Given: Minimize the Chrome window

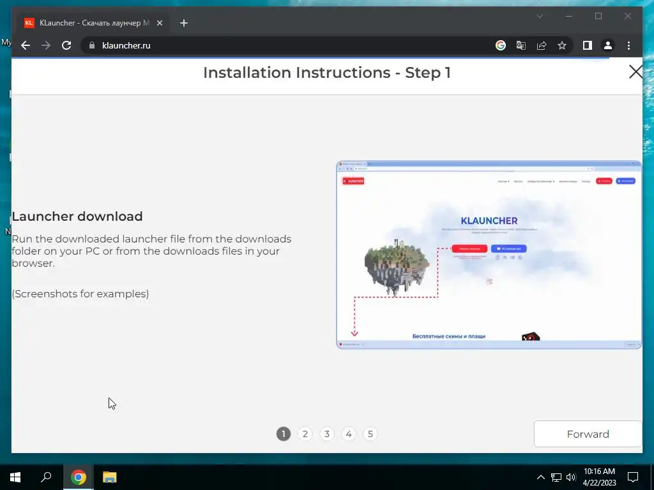Looking at the screenshot, I should 569,16.
